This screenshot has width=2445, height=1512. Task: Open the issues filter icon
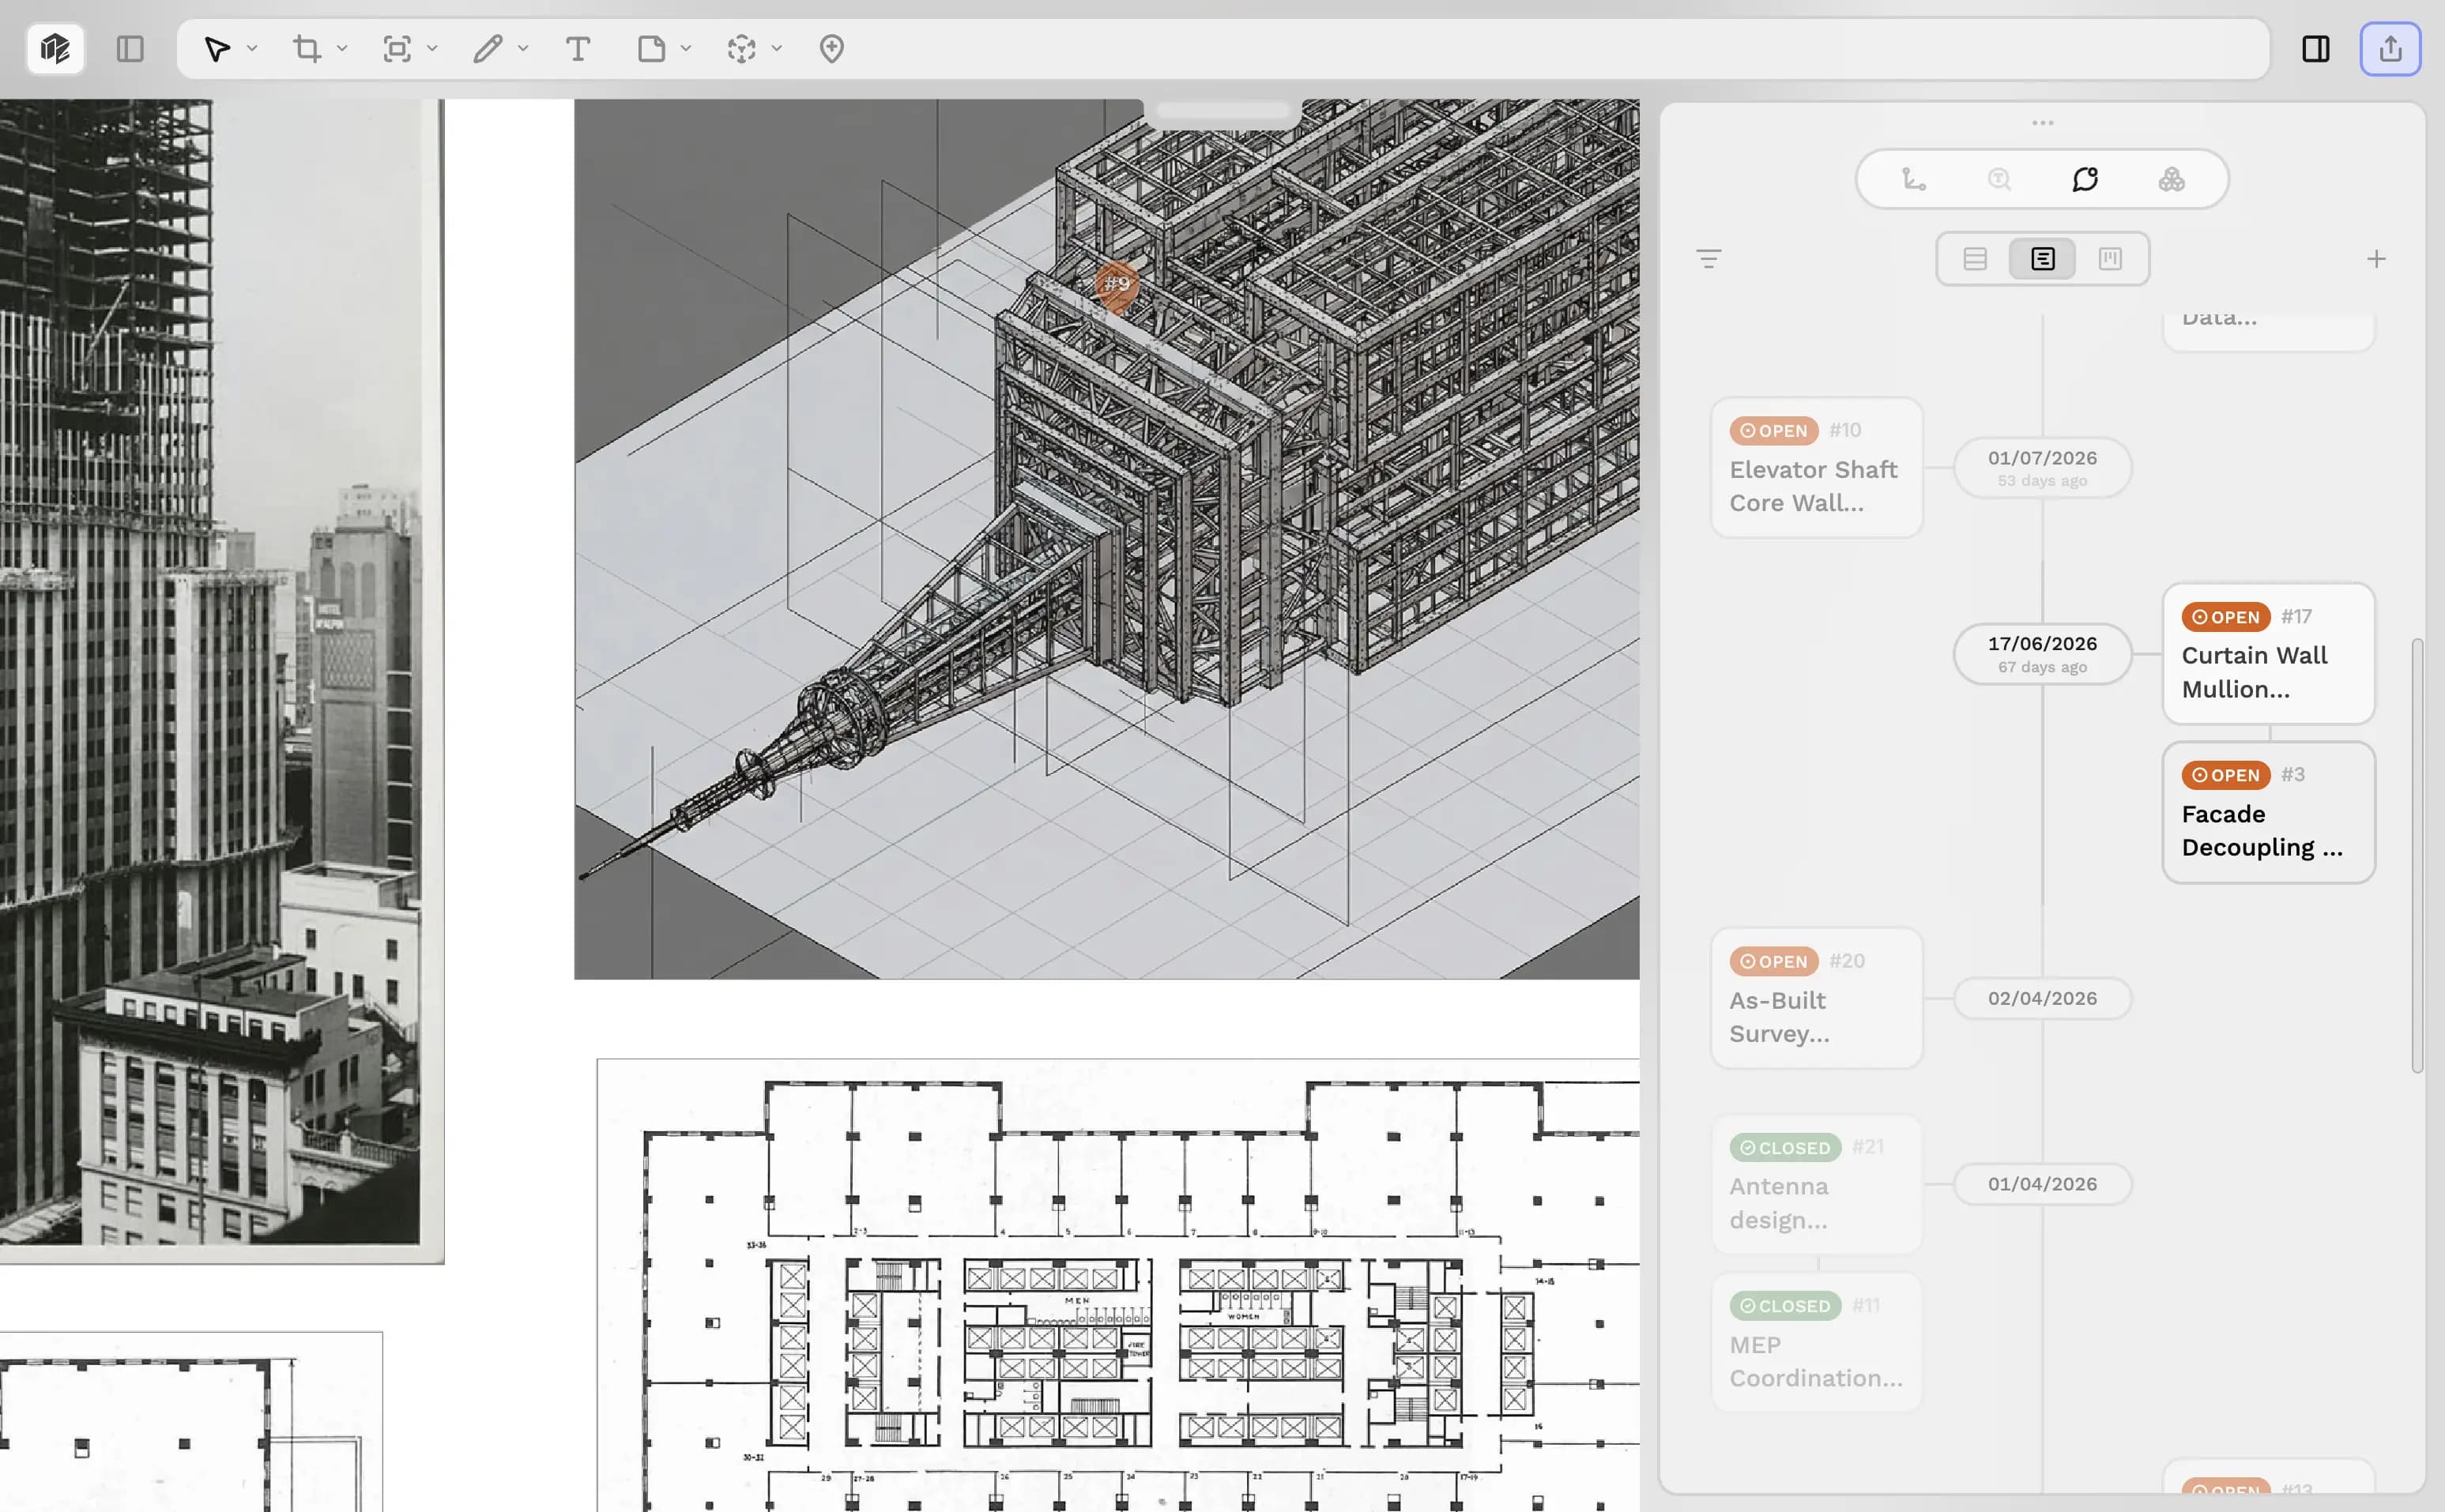[x=1708, y=259]
